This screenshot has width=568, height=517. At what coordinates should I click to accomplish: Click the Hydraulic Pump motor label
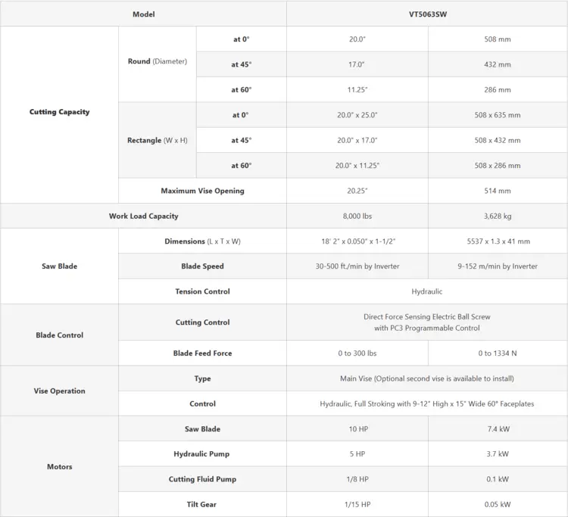point(201,454)
